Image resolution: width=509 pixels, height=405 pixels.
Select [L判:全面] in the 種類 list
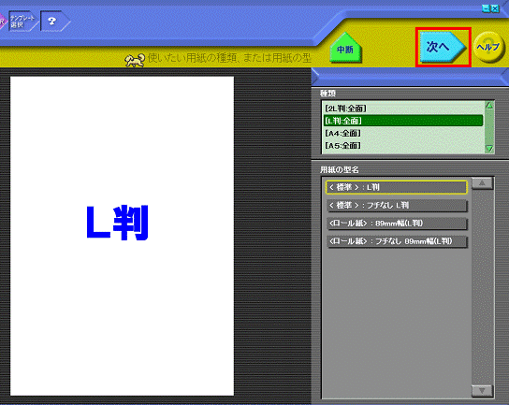[x=403, y=121]
